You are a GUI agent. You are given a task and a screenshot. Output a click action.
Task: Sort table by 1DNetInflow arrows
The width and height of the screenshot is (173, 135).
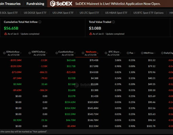tap(21, 53)
